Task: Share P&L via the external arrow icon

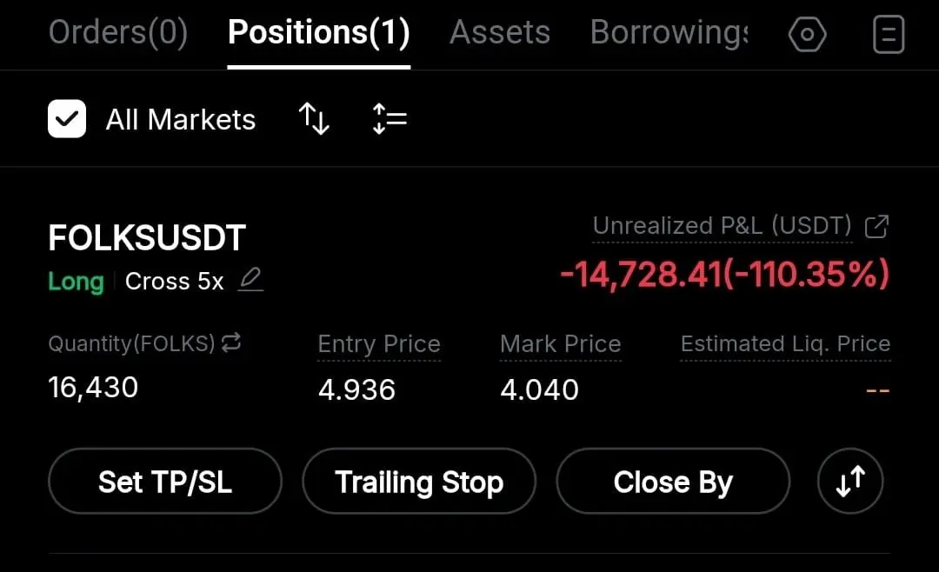Action: click(x=877, y=227)
